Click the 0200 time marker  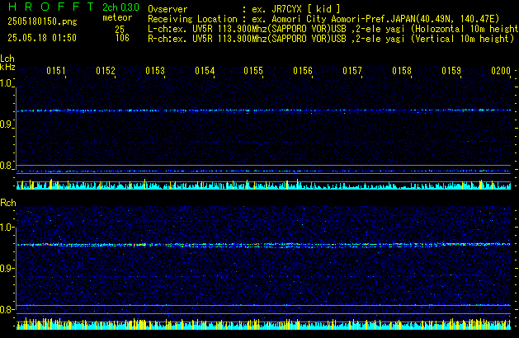pos(501,71)
